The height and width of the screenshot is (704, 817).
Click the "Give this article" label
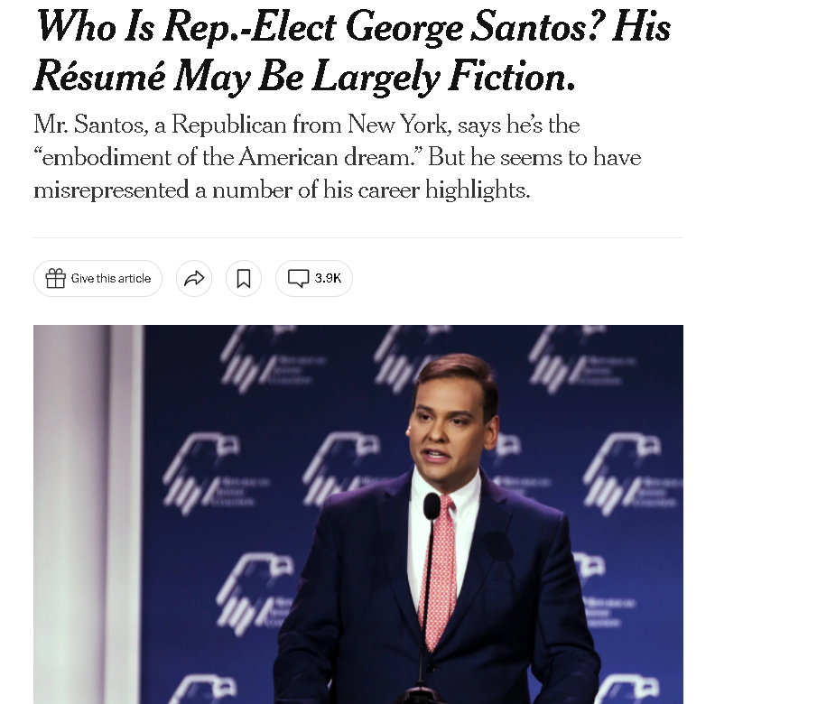[110, 278]
